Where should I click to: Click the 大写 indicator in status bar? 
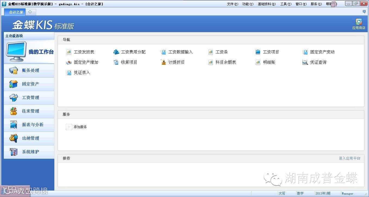(282, 193)
